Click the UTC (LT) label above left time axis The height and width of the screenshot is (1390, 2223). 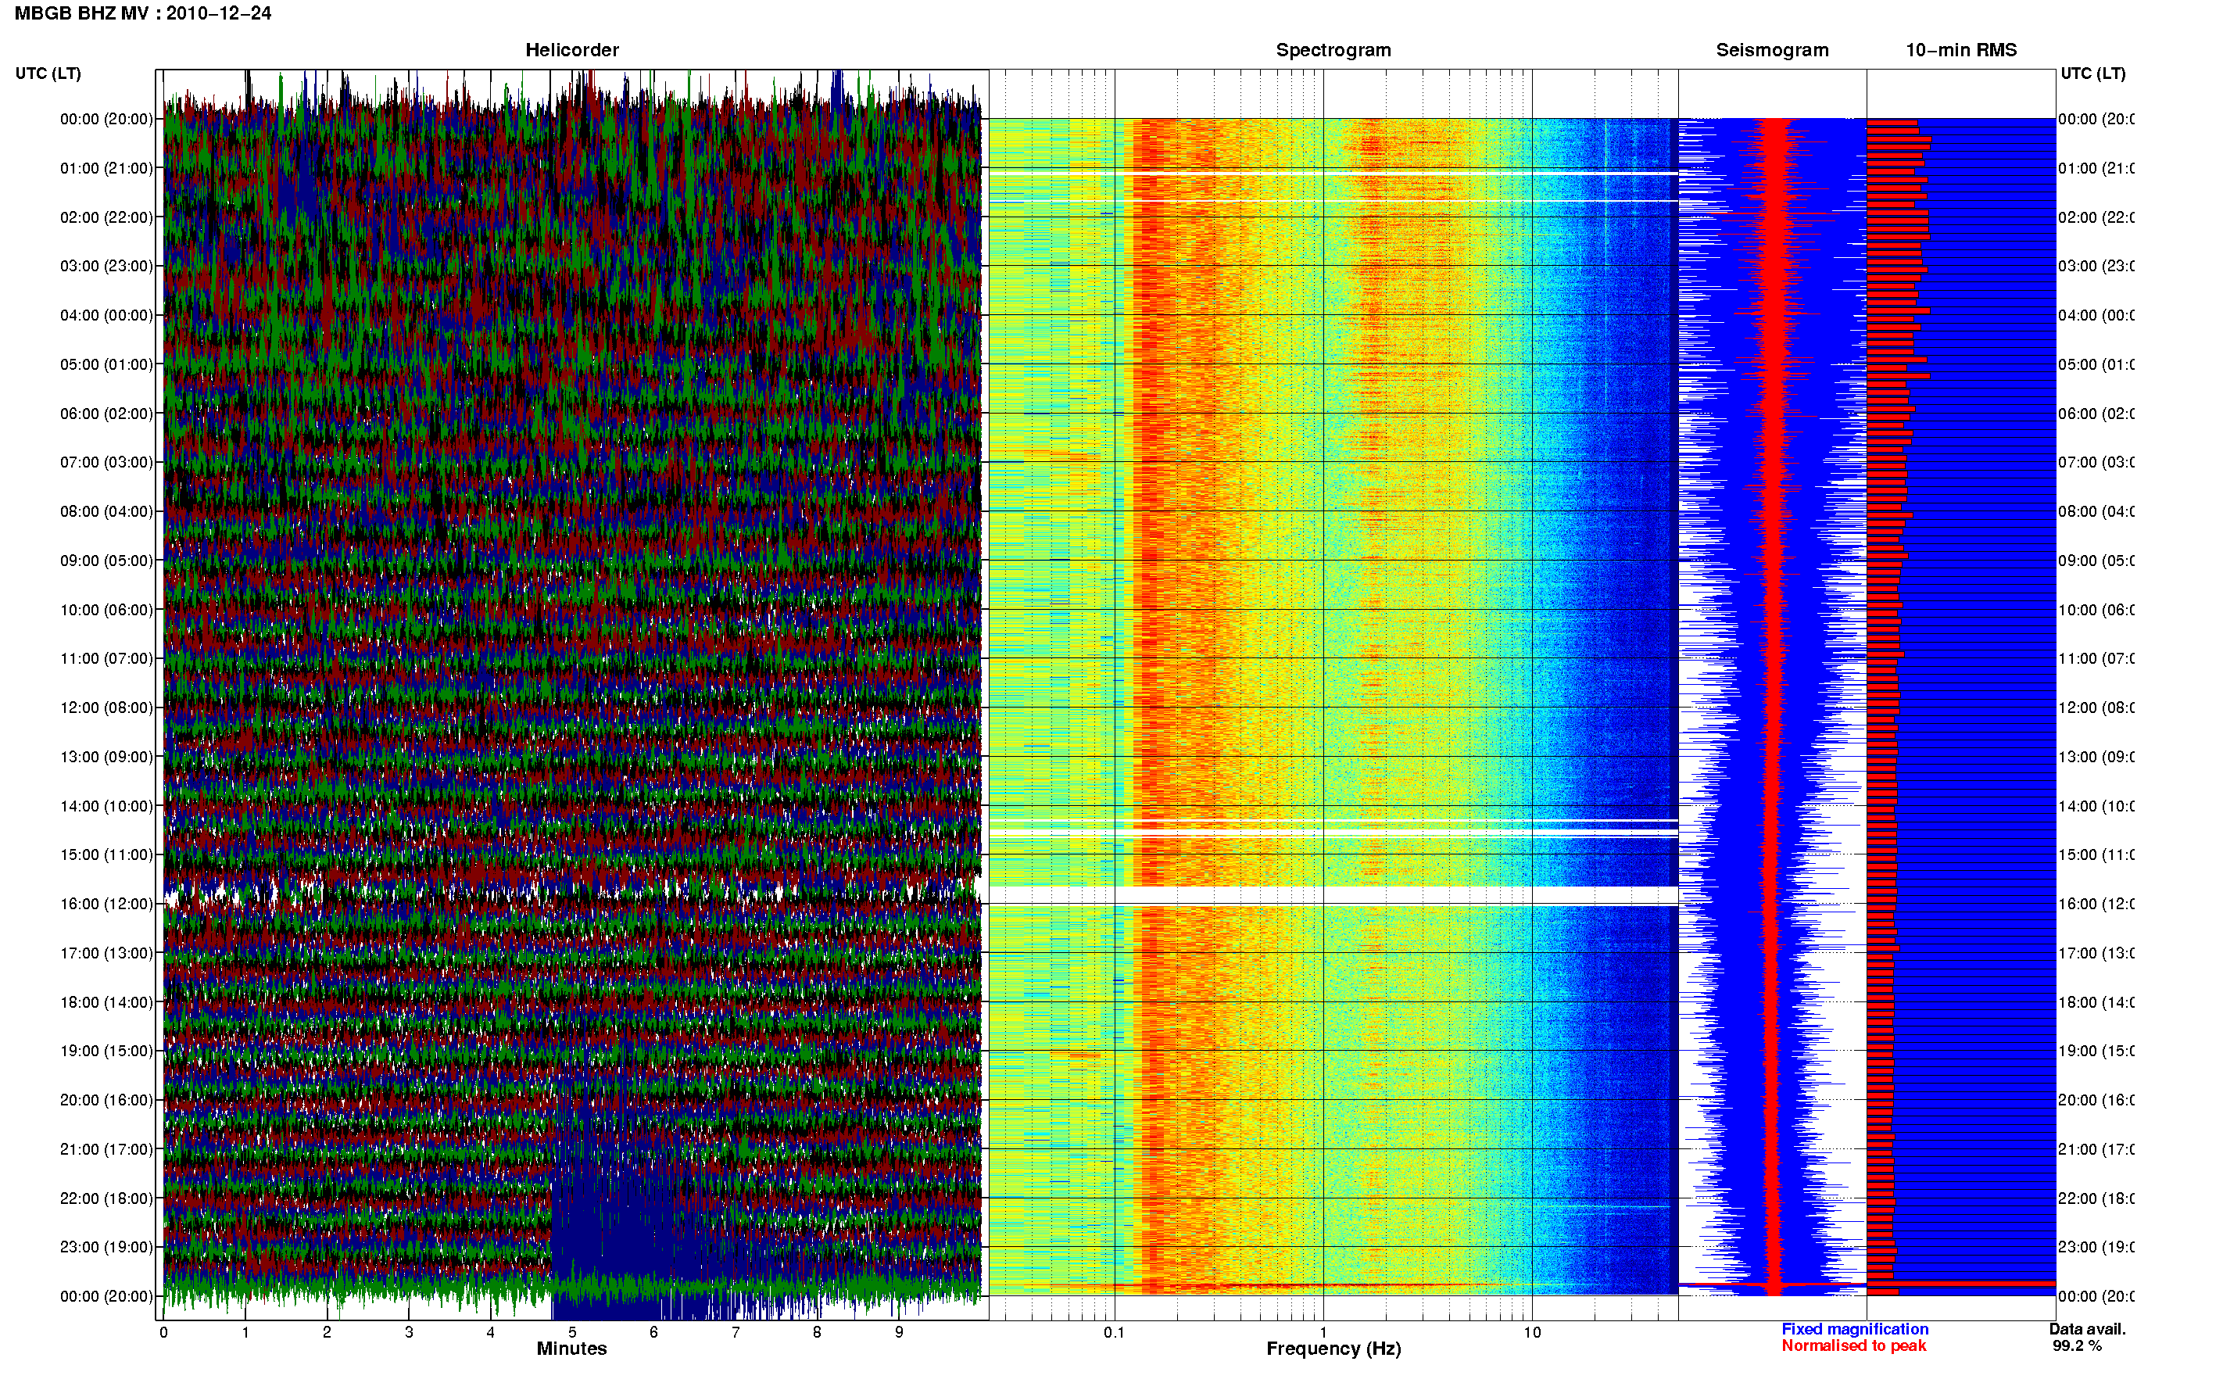tap(48, 73)
